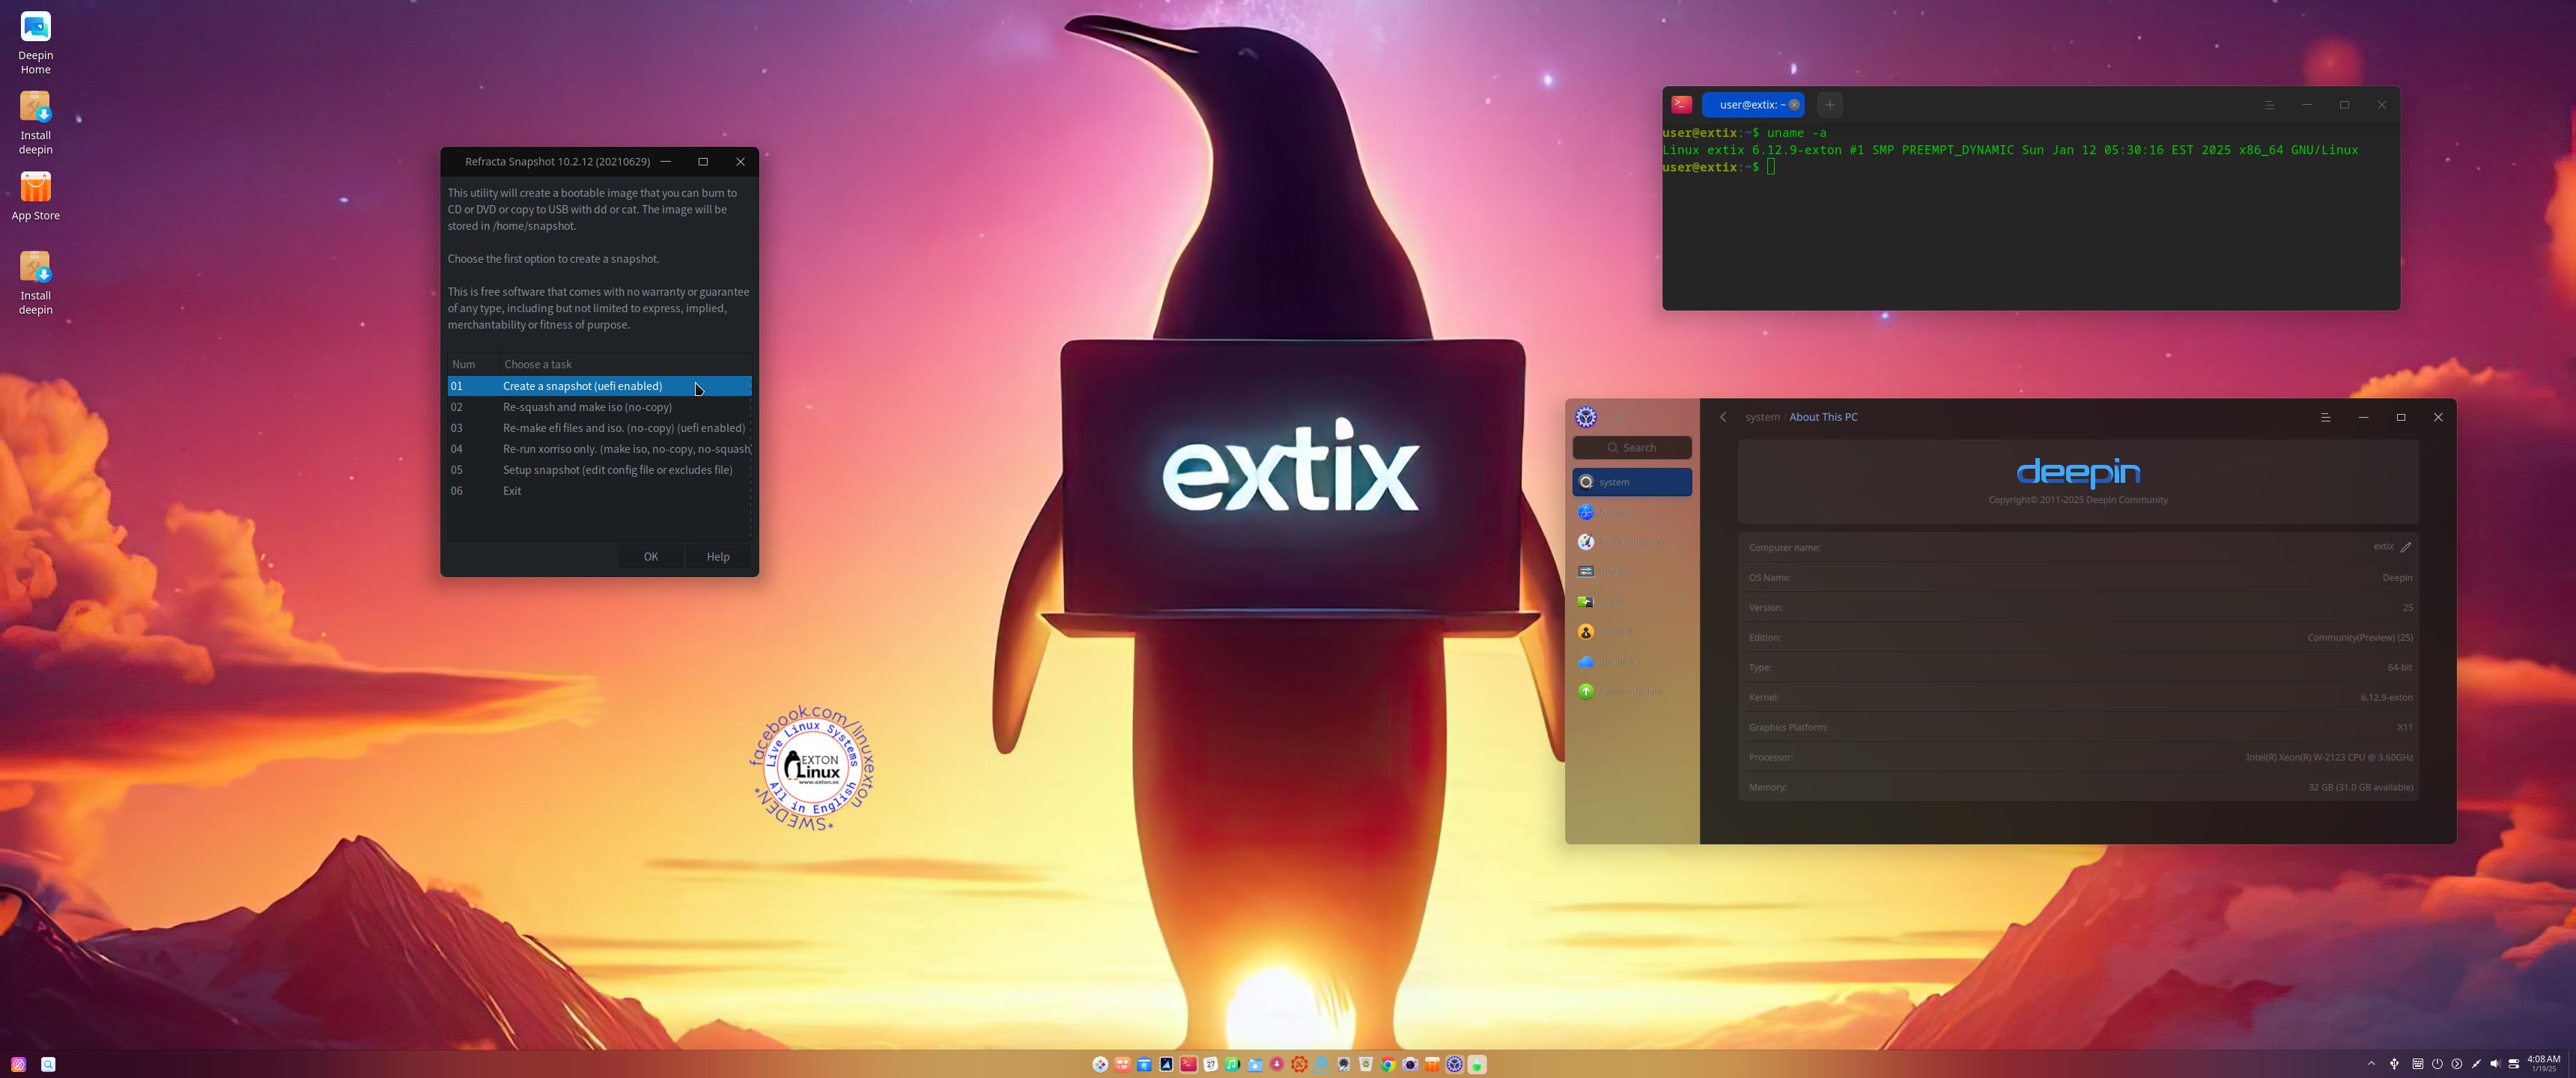Image resolution: width=2576 pixels, height=1078 pixels.
Task: Select 'Re-run xorriso only' row
Action: click(599, 449)
